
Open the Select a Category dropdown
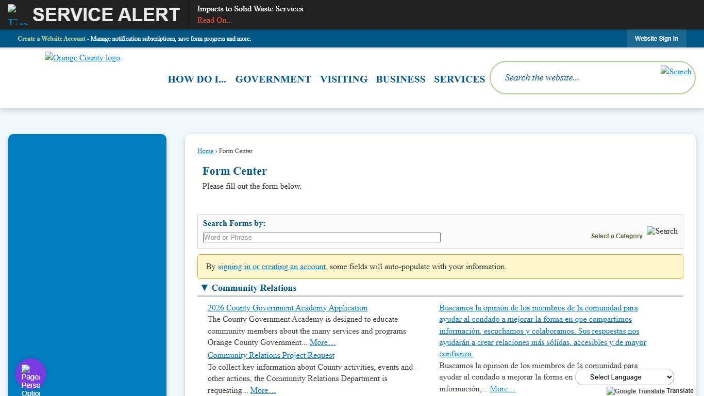(x=616, y=236)
